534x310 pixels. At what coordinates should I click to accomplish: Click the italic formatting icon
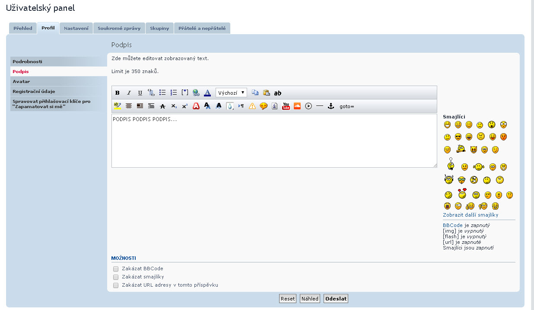[x=129, y=93]
